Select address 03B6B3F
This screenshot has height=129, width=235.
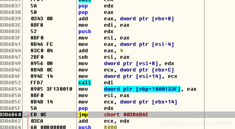(10, 38)
